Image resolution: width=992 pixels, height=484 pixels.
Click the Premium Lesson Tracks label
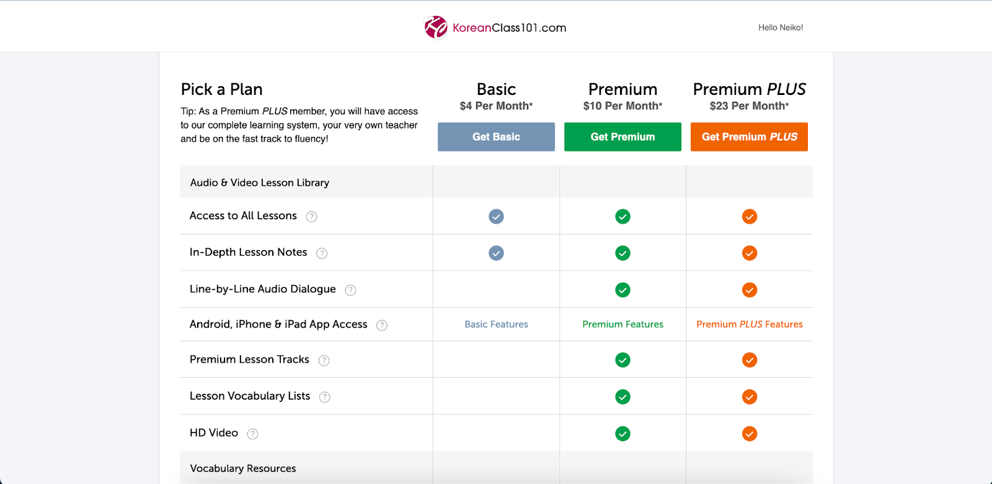(249, 360)
